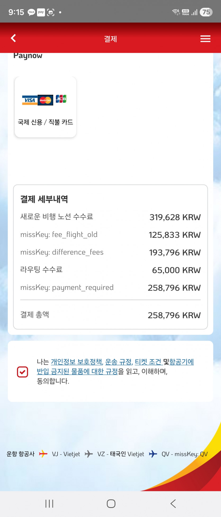Tap the back arrow in the red header
Image resolution: width=221 pixels, height=517 pixels.
coord(13,38)
